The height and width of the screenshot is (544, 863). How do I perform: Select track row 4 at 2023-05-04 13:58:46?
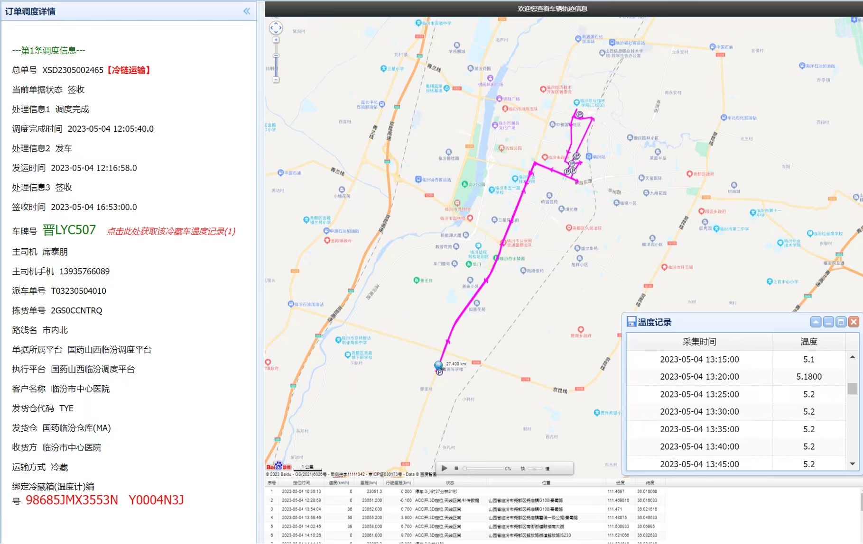coord(465,517)
